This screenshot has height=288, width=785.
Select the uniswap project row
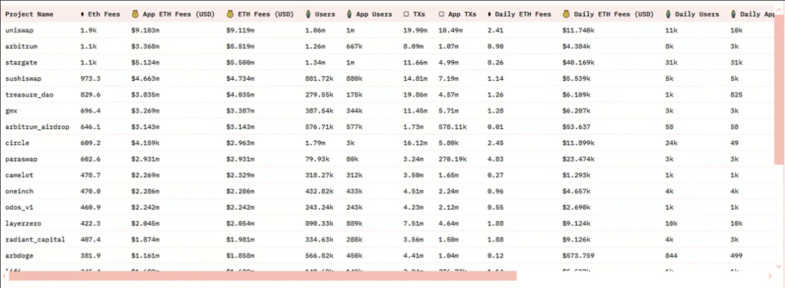(388, 31)
